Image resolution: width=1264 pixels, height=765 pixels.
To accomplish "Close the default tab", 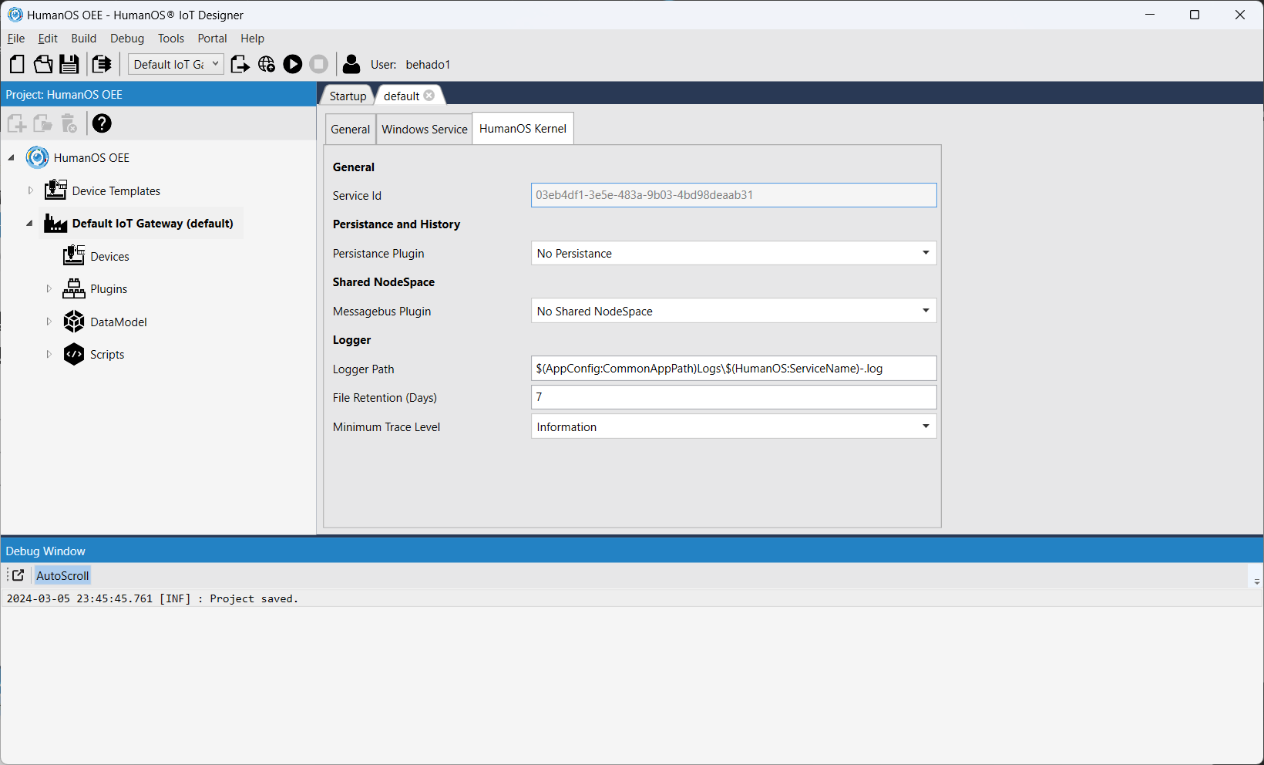I will tap(429, 95).
